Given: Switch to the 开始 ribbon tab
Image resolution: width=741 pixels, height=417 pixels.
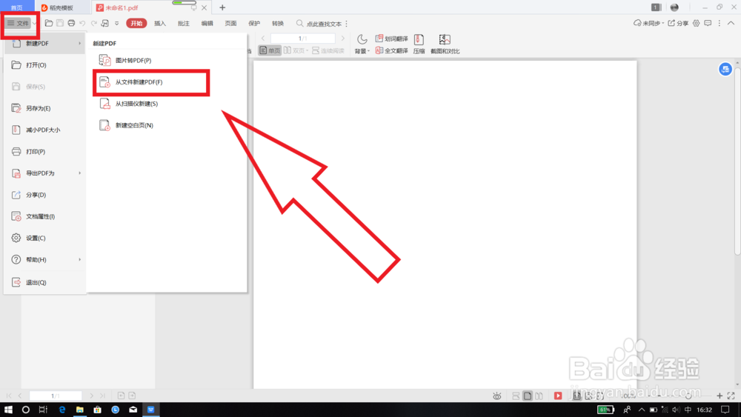Looking at the screenshot, I should point(136,23).
